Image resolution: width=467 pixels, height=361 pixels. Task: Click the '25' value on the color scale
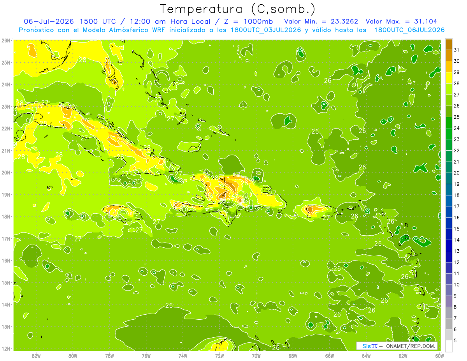click(457, 117)
